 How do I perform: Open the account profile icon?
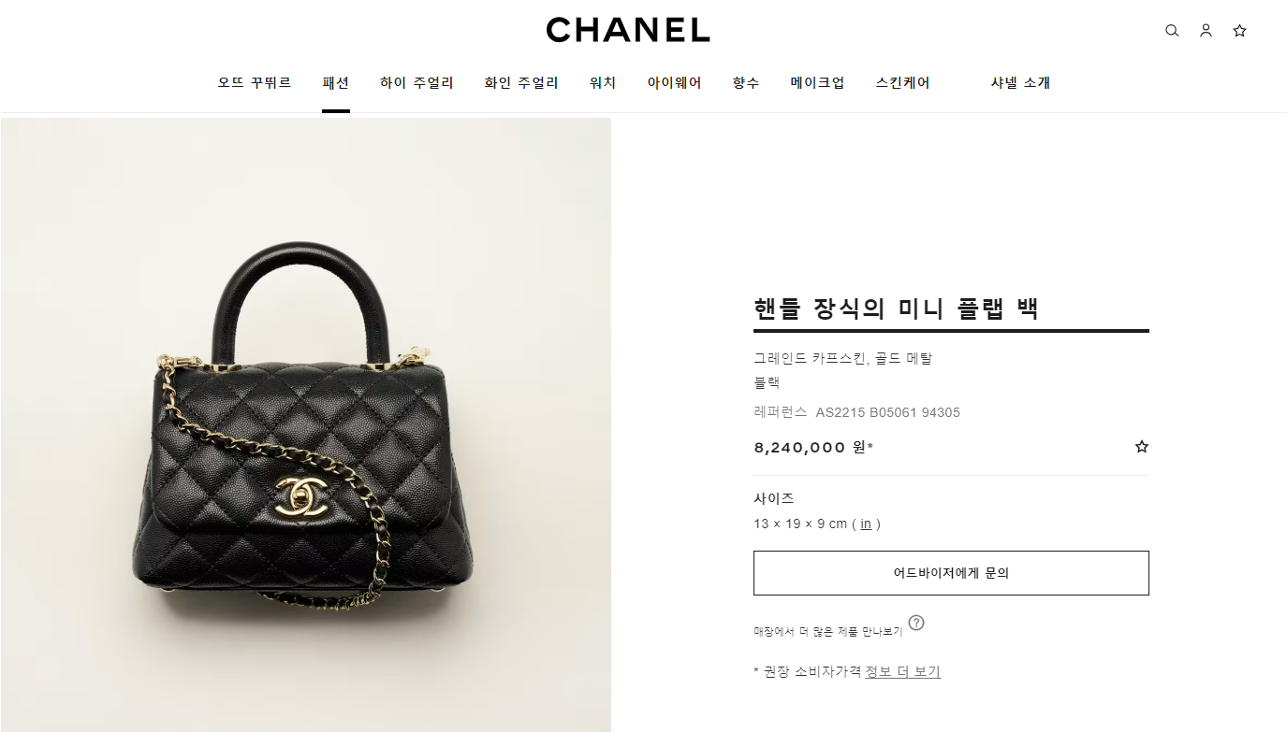pos(1206,31)
